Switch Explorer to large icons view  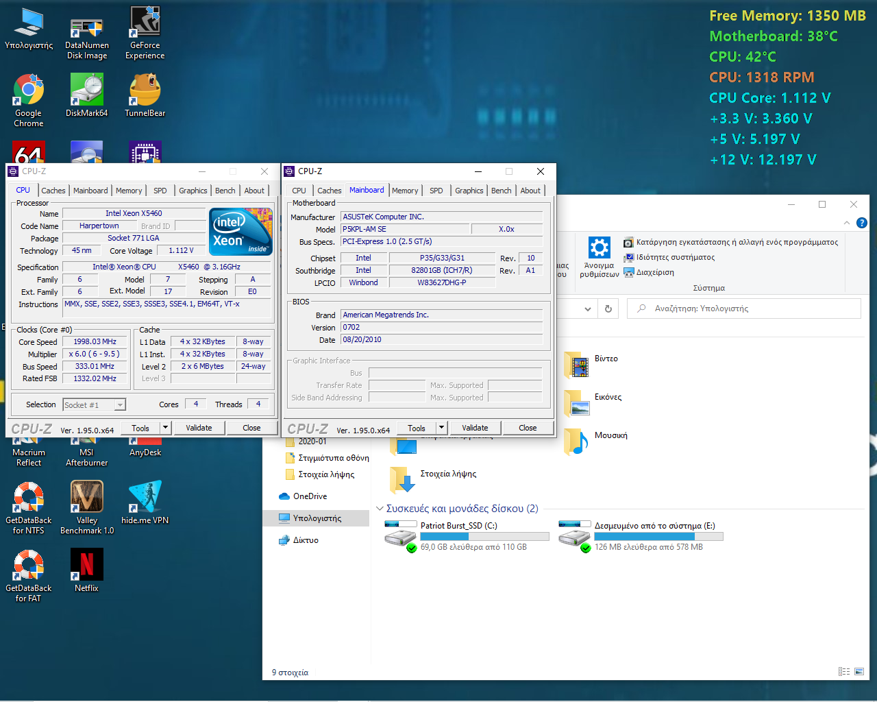(x=859, y=672)
